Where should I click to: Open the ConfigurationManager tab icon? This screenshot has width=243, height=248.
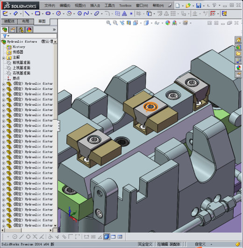21,30
